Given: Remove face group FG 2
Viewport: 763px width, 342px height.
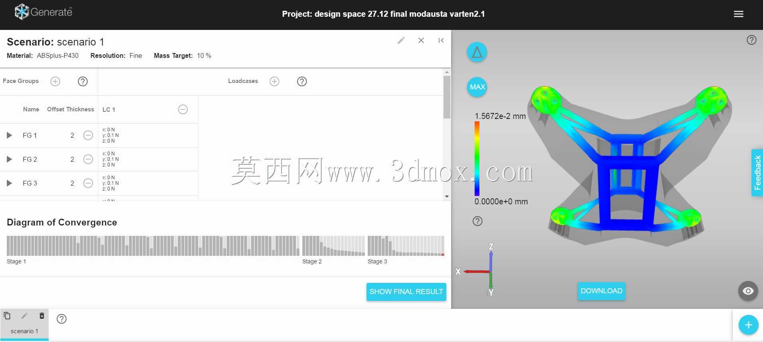Looking at the screenshot, I should [x=88, y=159].
